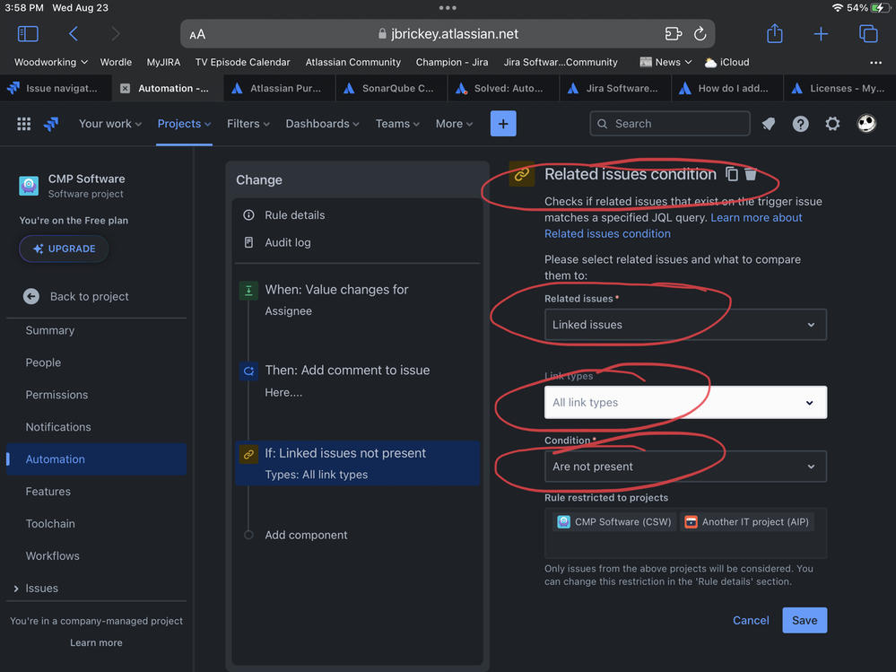
Task: Click CMP Software (CSW) project chip
Action: (614, 521)
